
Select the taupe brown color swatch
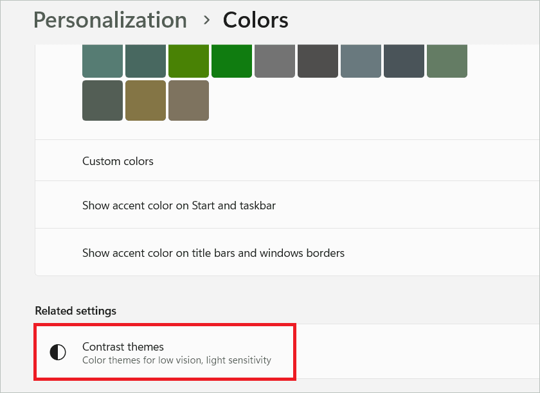[x=189, y=100]
